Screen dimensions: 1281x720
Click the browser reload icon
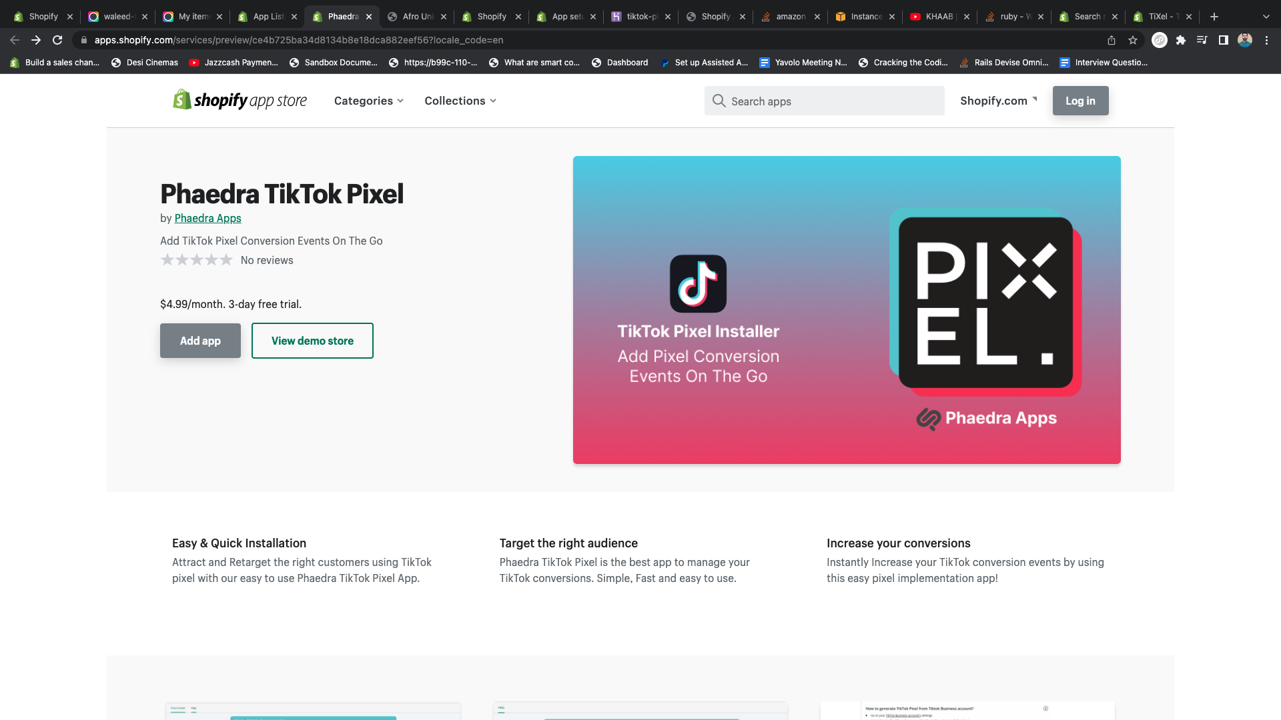tap(58, 40)
